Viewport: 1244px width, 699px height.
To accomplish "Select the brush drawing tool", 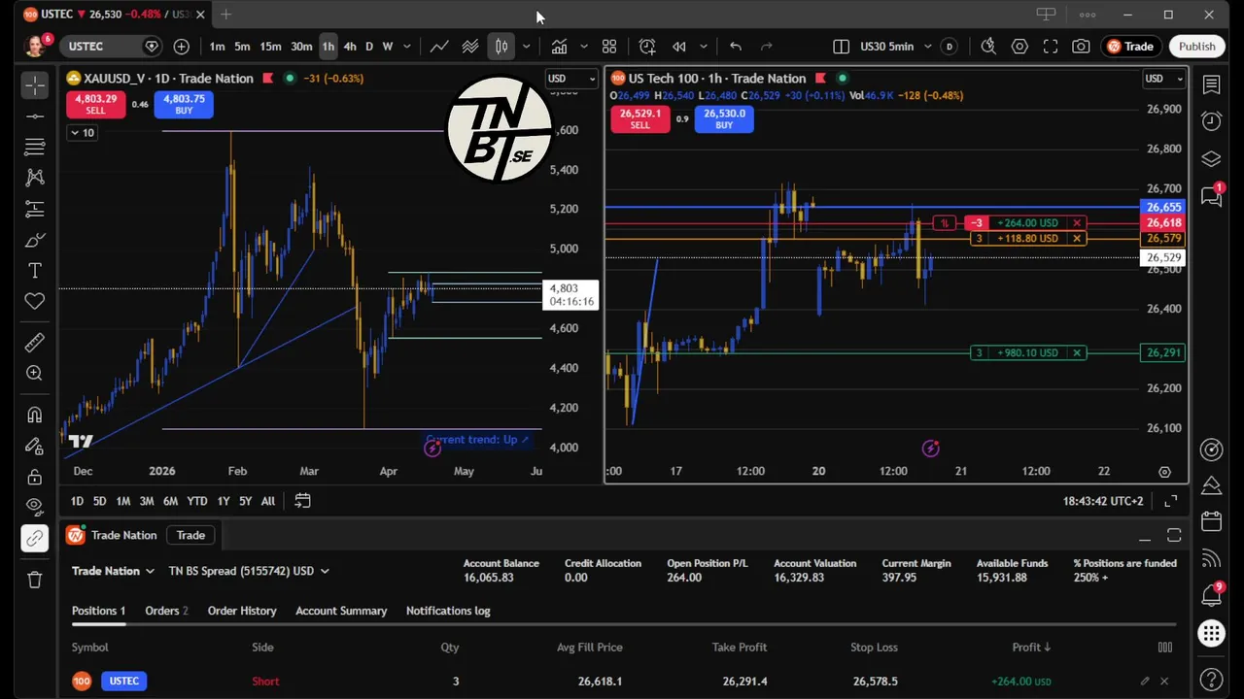I will (35, 240).
